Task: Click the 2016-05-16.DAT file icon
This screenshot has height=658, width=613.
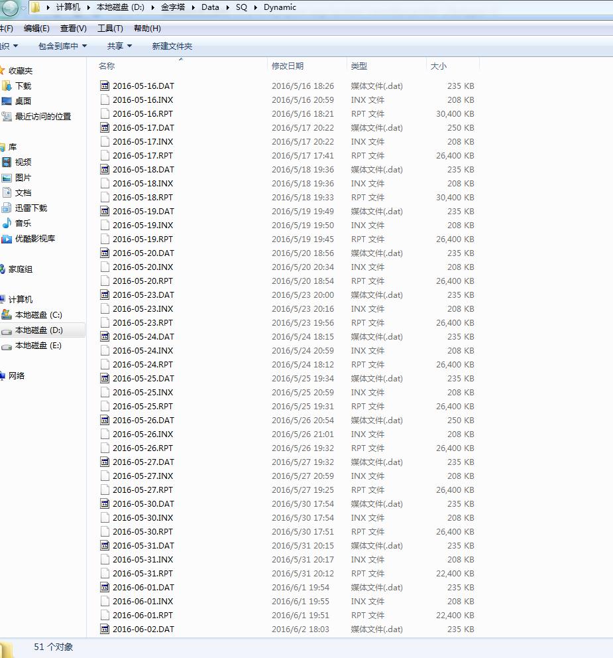Action: click(104, 86)
